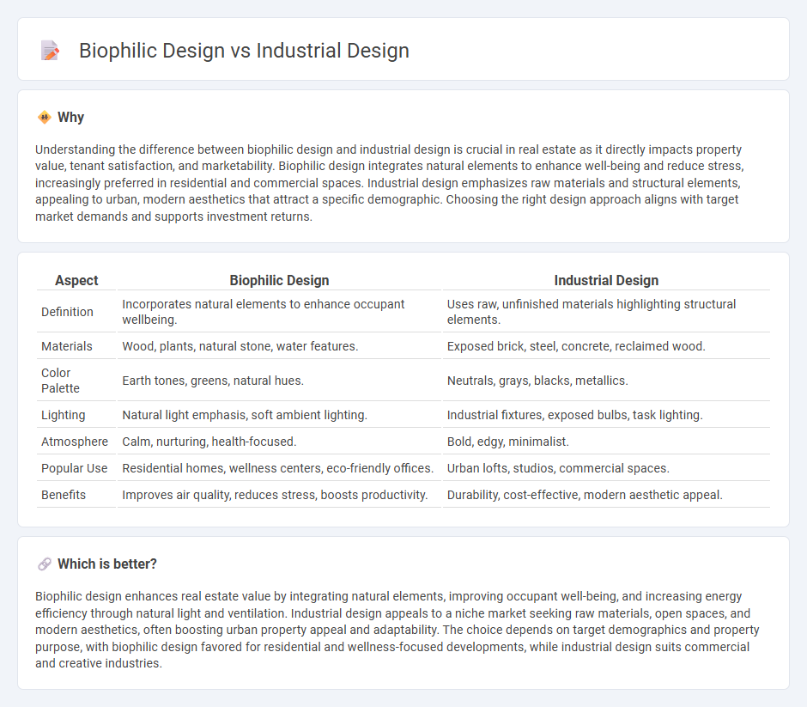Image resolution: width=807 pixels, height=707 pixels.
Task: Select the Aspect column header
Action: click(76, 280)
